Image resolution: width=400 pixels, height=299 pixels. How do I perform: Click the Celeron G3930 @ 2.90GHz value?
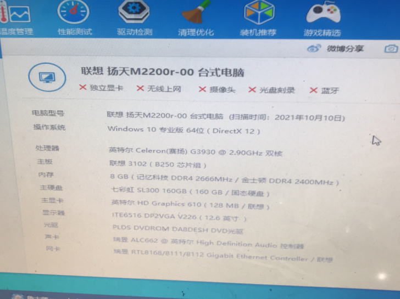click(196, 151)
